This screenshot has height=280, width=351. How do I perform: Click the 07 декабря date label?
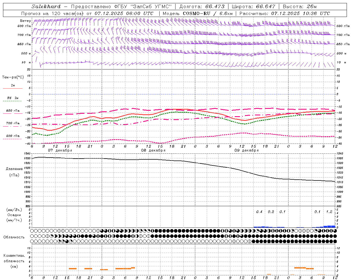[60, 150]
